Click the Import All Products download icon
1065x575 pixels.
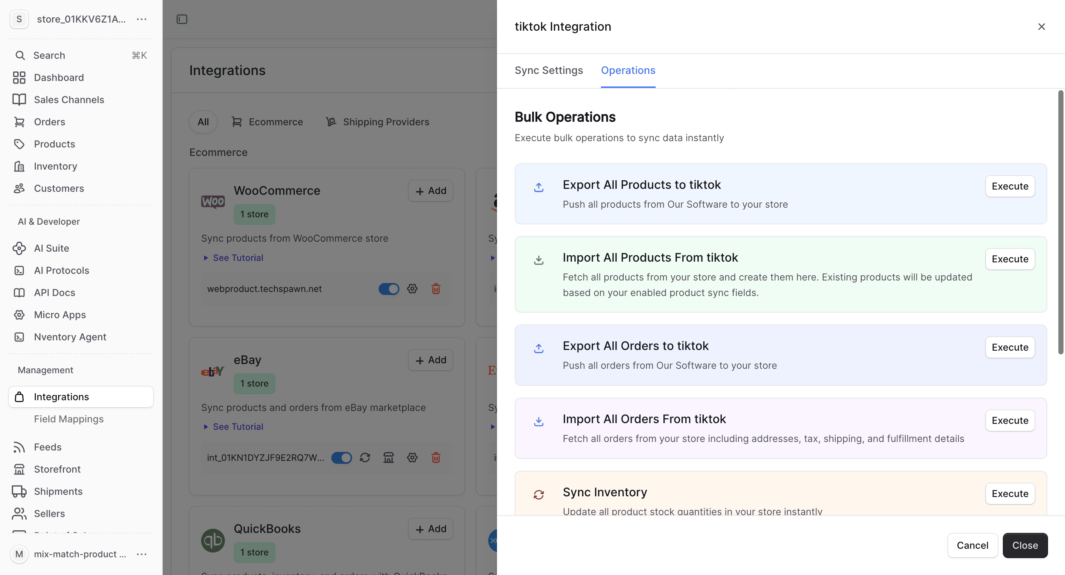click(538, 260)
